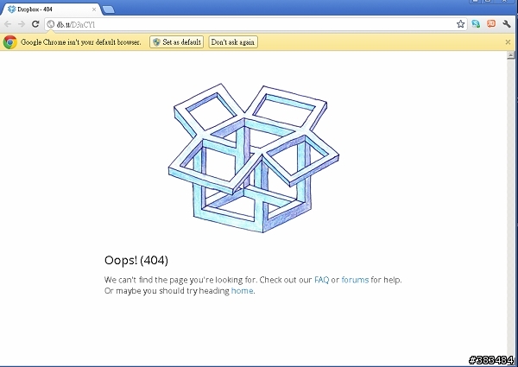Dismiss the default browser infobar
518x367 pixels.
509,42
